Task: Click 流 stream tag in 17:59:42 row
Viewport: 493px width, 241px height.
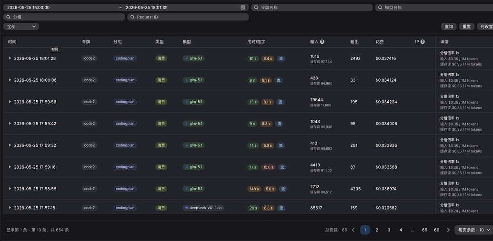Action: coord(279,124)
